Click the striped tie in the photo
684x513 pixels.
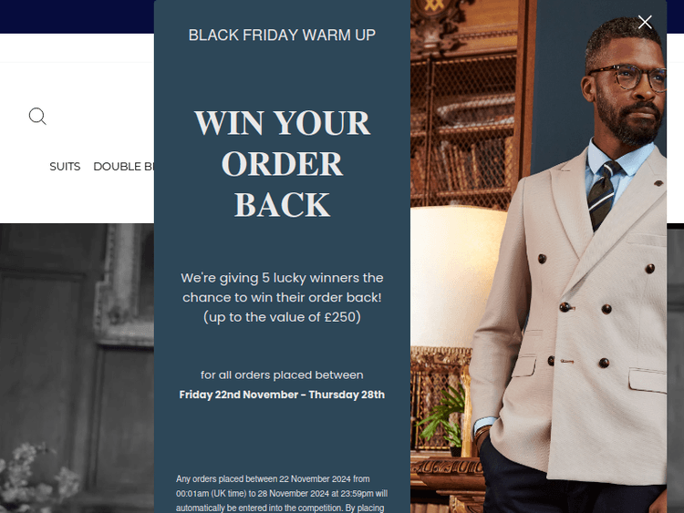[604, 194]
